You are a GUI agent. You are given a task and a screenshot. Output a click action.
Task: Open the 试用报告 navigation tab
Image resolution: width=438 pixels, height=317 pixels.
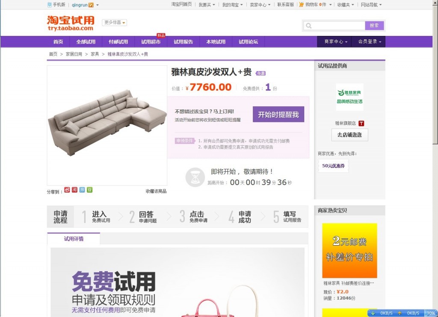tap(183, 42)
